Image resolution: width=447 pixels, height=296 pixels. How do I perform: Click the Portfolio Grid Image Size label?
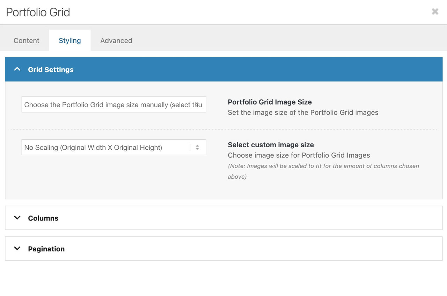(x=270, y=102)
